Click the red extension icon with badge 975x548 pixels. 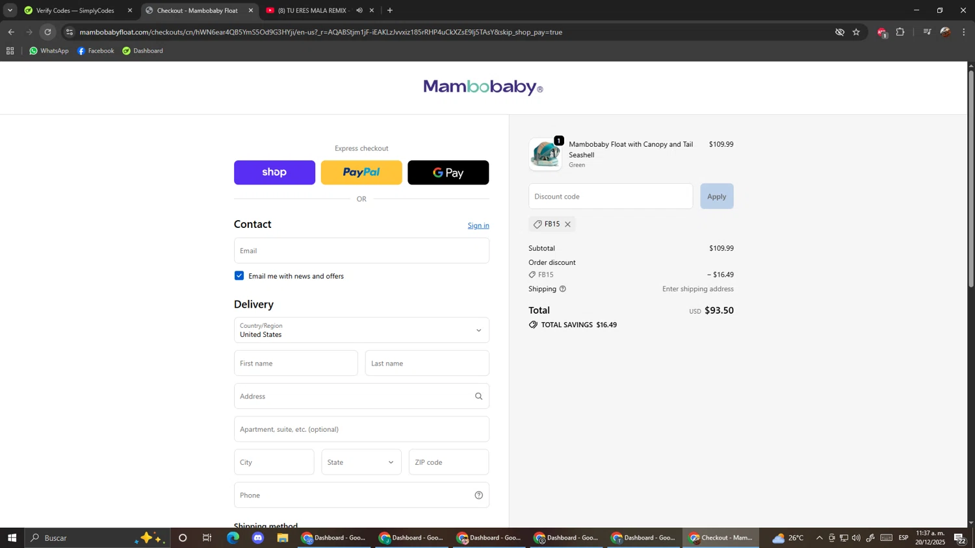[x=882, y=32]
